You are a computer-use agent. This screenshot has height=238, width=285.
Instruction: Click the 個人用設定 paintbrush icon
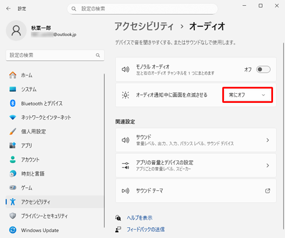[13, 131]
